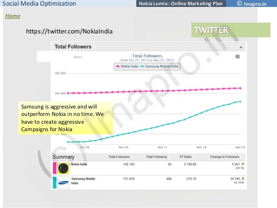
Task: Click the teal Samsung color swatch
Action: pyautogui.click(x=55, y=183)
